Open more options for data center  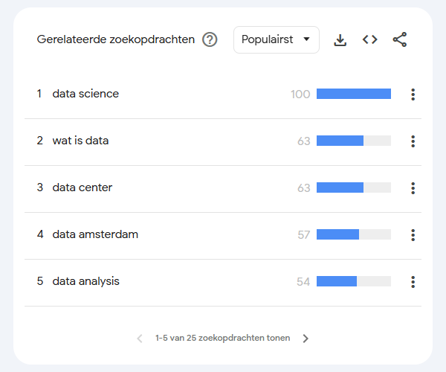tap(413, 188)
